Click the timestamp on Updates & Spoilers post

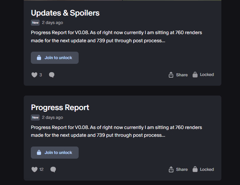pos(53,23)
